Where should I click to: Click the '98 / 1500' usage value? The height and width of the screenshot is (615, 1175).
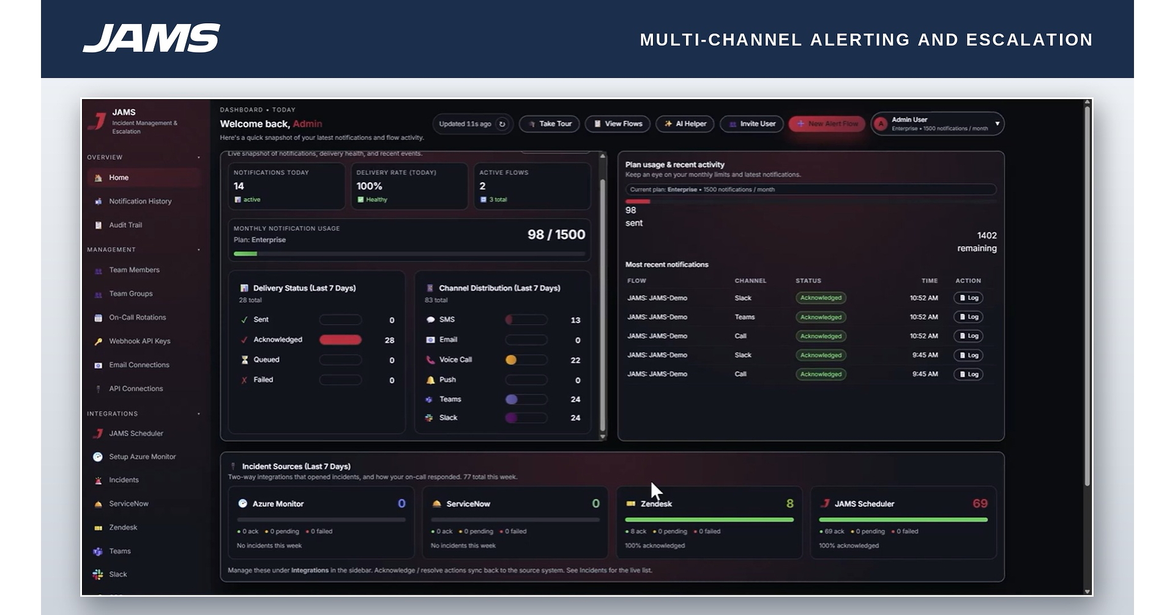click(x=556, y=235)
